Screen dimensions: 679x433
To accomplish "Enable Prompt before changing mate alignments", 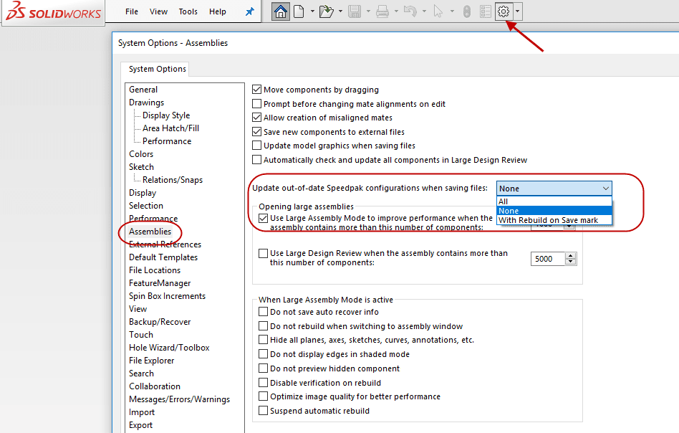I will pos(257,104).
